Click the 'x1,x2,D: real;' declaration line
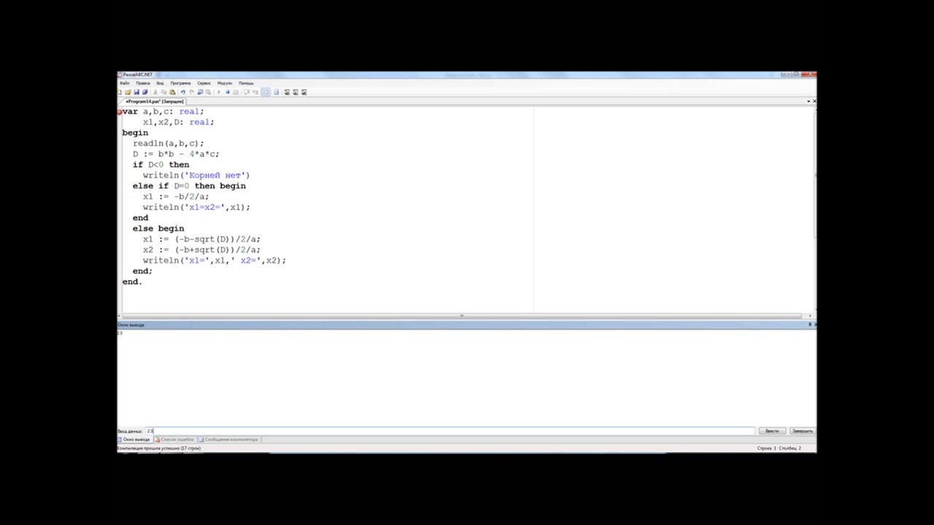The height and width of the screenshot is (525, 934). tap(178, 122)
